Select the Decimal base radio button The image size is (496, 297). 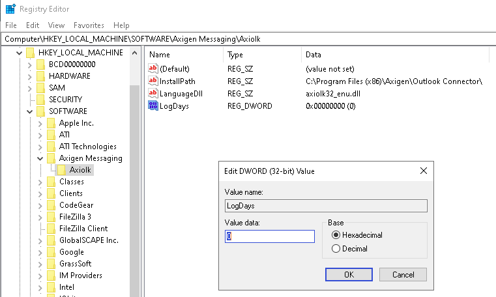[x=336, y=249]
